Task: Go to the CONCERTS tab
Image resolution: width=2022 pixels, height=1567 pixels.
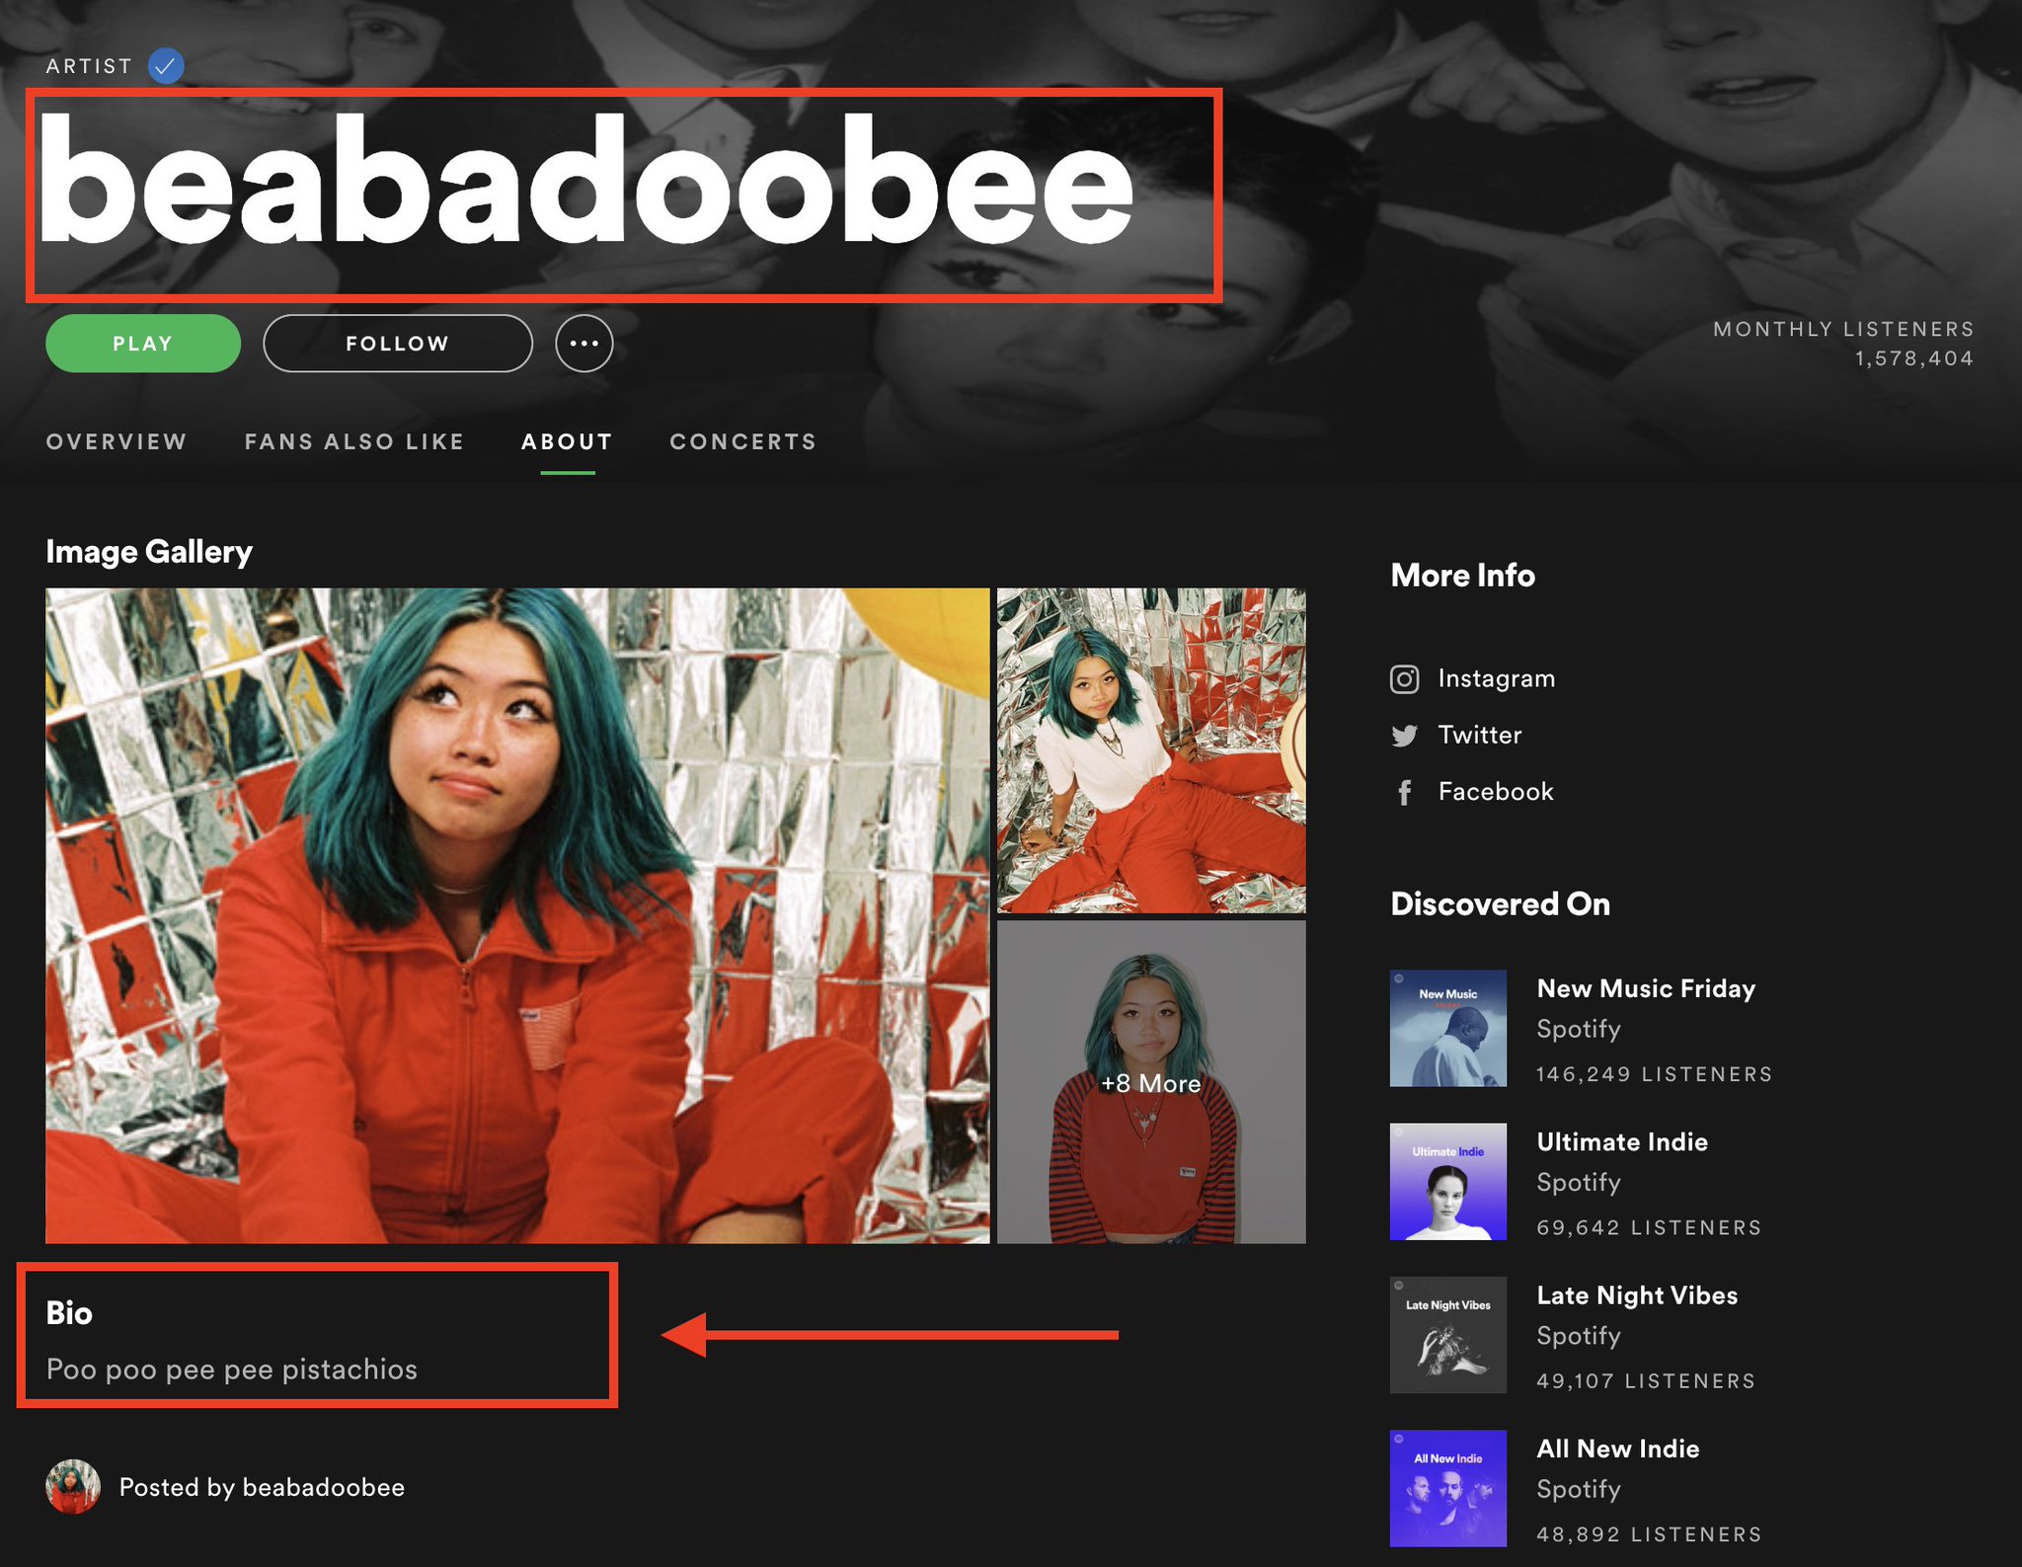Action: coord(743,441)
